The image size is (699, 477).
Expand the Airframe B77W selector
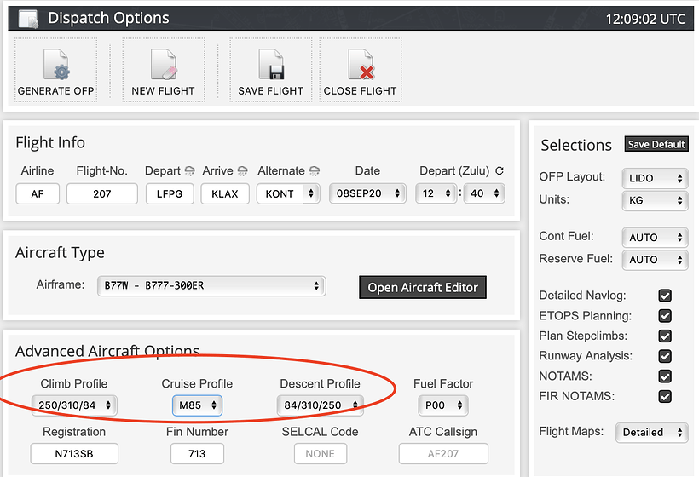211,285
